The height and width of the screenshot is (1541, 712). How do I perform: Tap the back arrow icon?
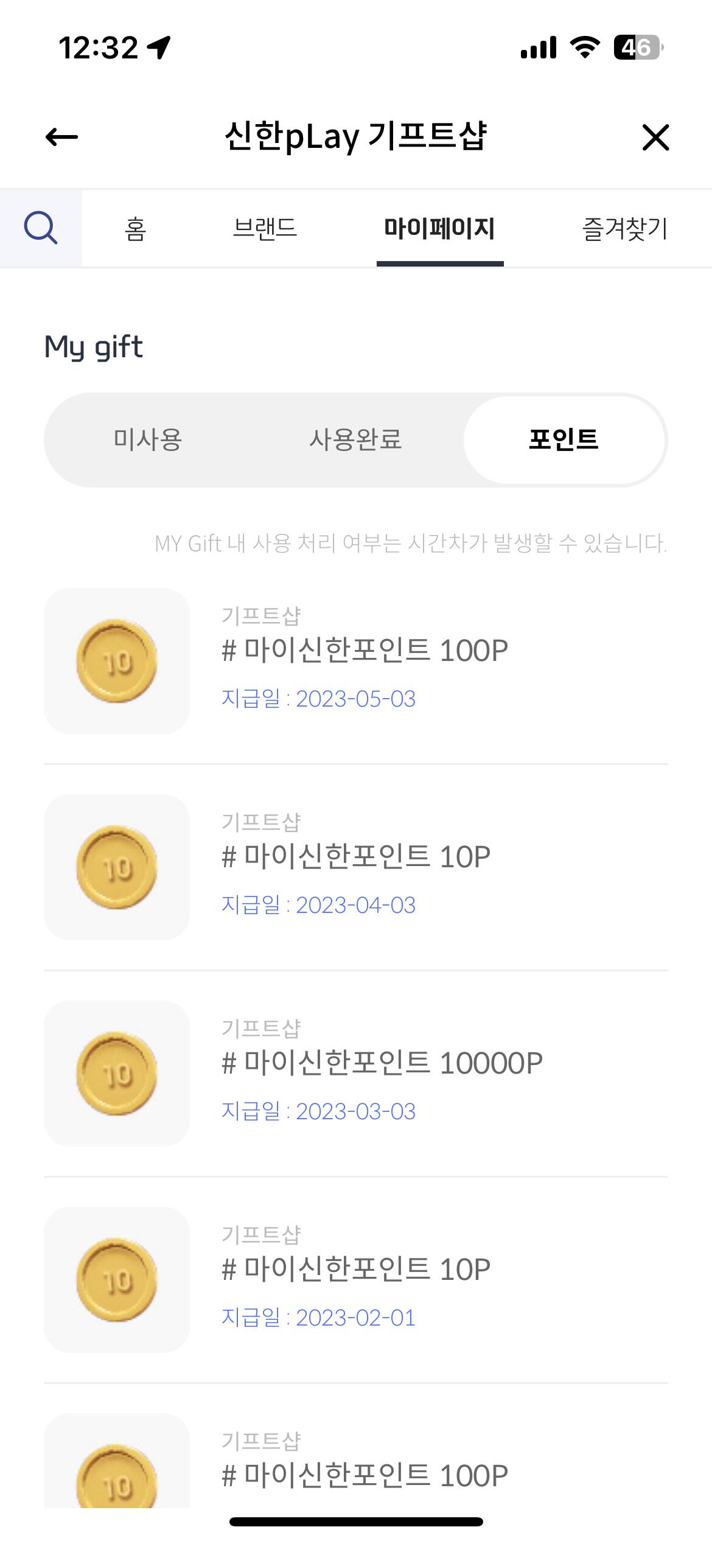point(61,137)
